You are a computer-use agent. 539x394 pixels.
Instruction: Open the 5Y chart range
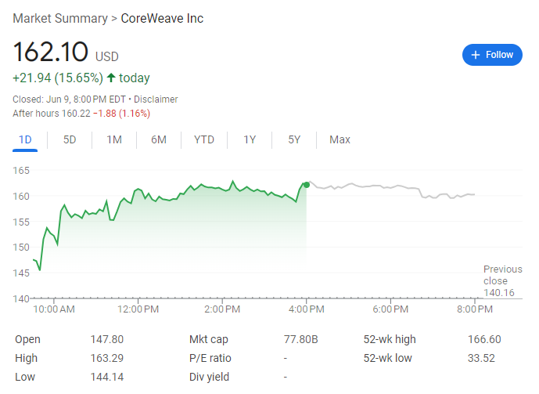tap(294, 139)
